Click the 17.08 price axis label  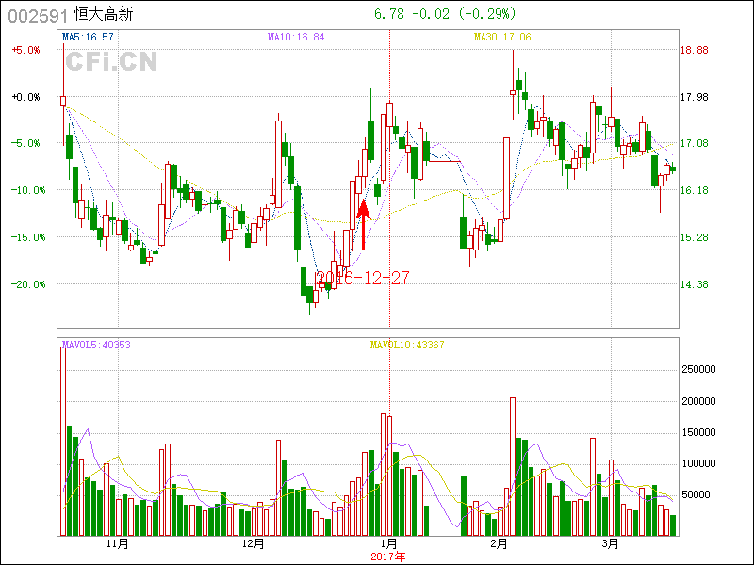[695, 143]
